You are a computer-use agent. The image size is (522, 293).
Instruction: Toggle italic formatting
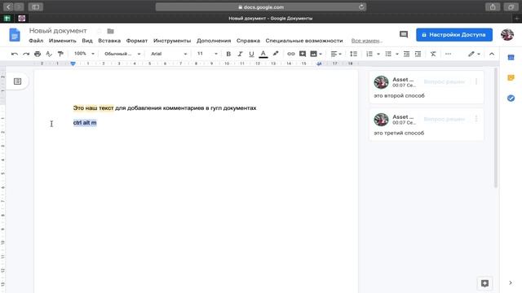coord(240,54)
